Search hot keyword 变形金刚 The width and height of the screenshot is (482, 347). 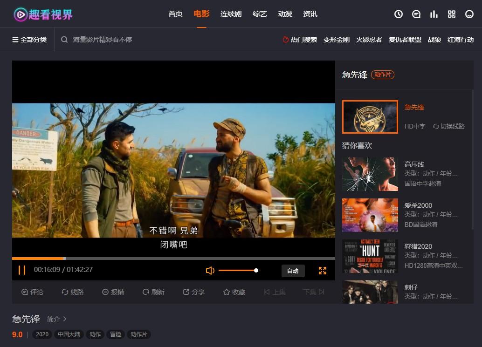[336, 40]
